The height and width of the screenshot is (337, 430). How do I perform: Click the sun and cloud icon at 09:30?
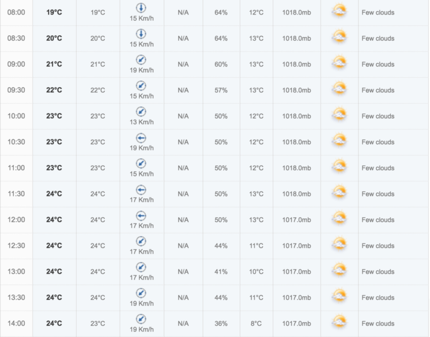pyautogui.click(x=339, y=88)
